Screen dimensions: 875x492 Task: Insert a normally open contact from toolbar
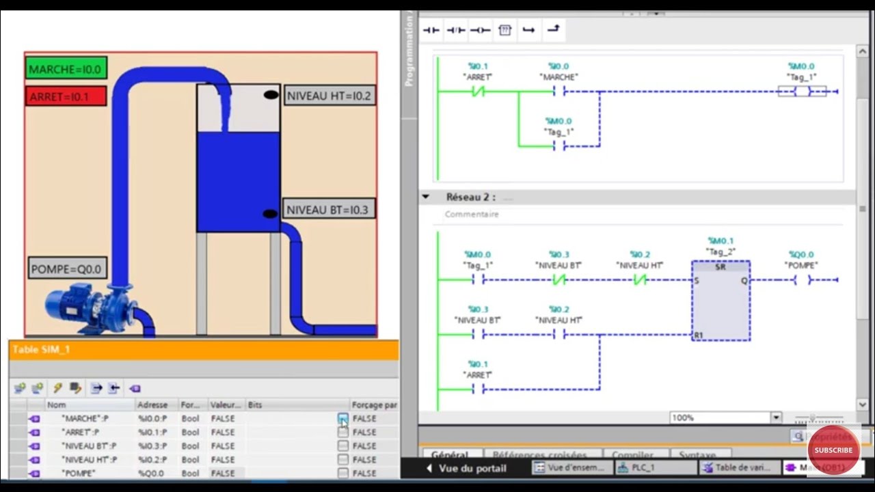point(431,30)
